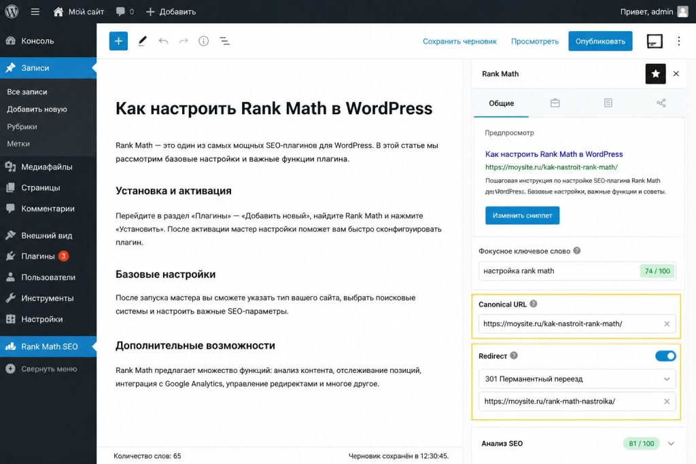Screen dimensions: 696x464
Task: Open admin user avatar
Action: (x=682, y=12)
